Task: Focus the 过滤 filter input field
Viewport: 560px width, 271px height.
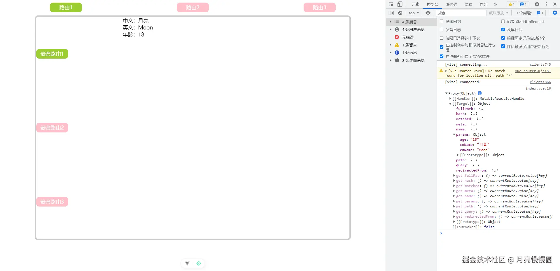Action: coord(461,13)
